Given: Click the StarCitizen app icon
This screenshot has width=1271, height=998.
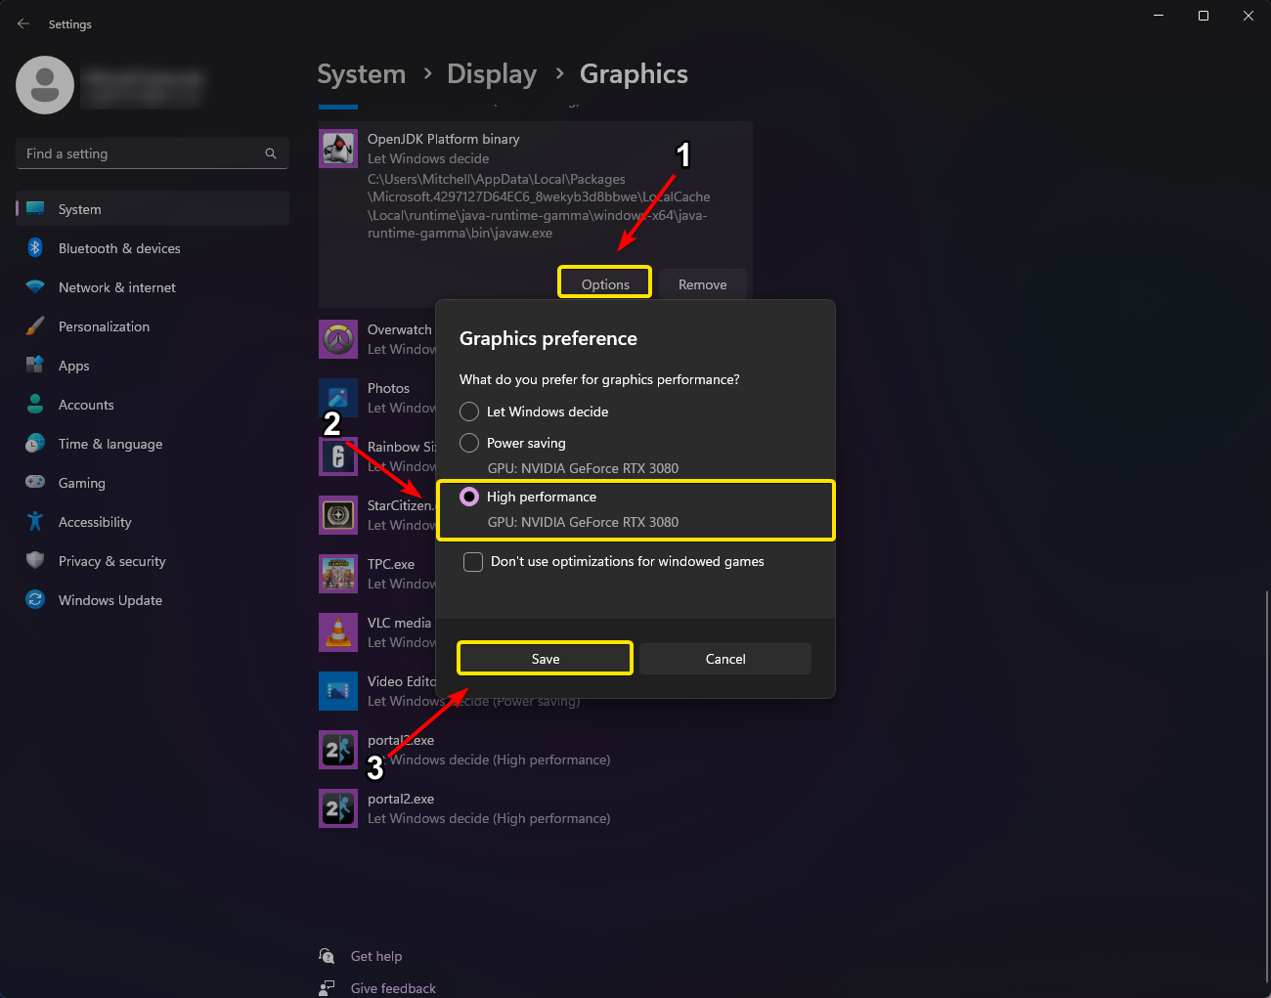Looking at the screenshot, I should click(x=338, y=515).
